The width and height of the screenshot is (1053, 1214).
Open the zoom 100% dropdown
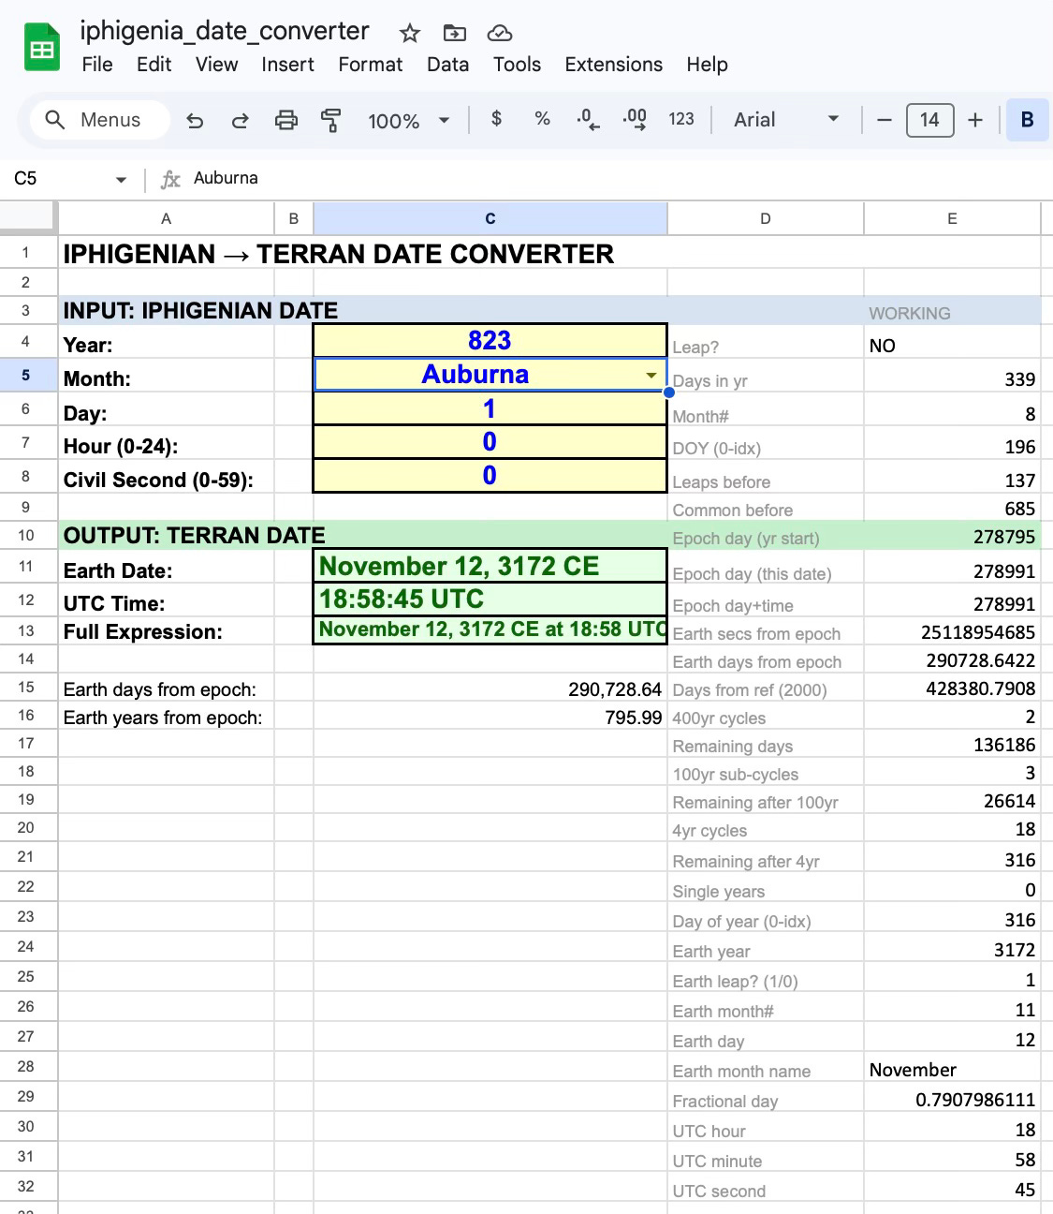[408, 120]
